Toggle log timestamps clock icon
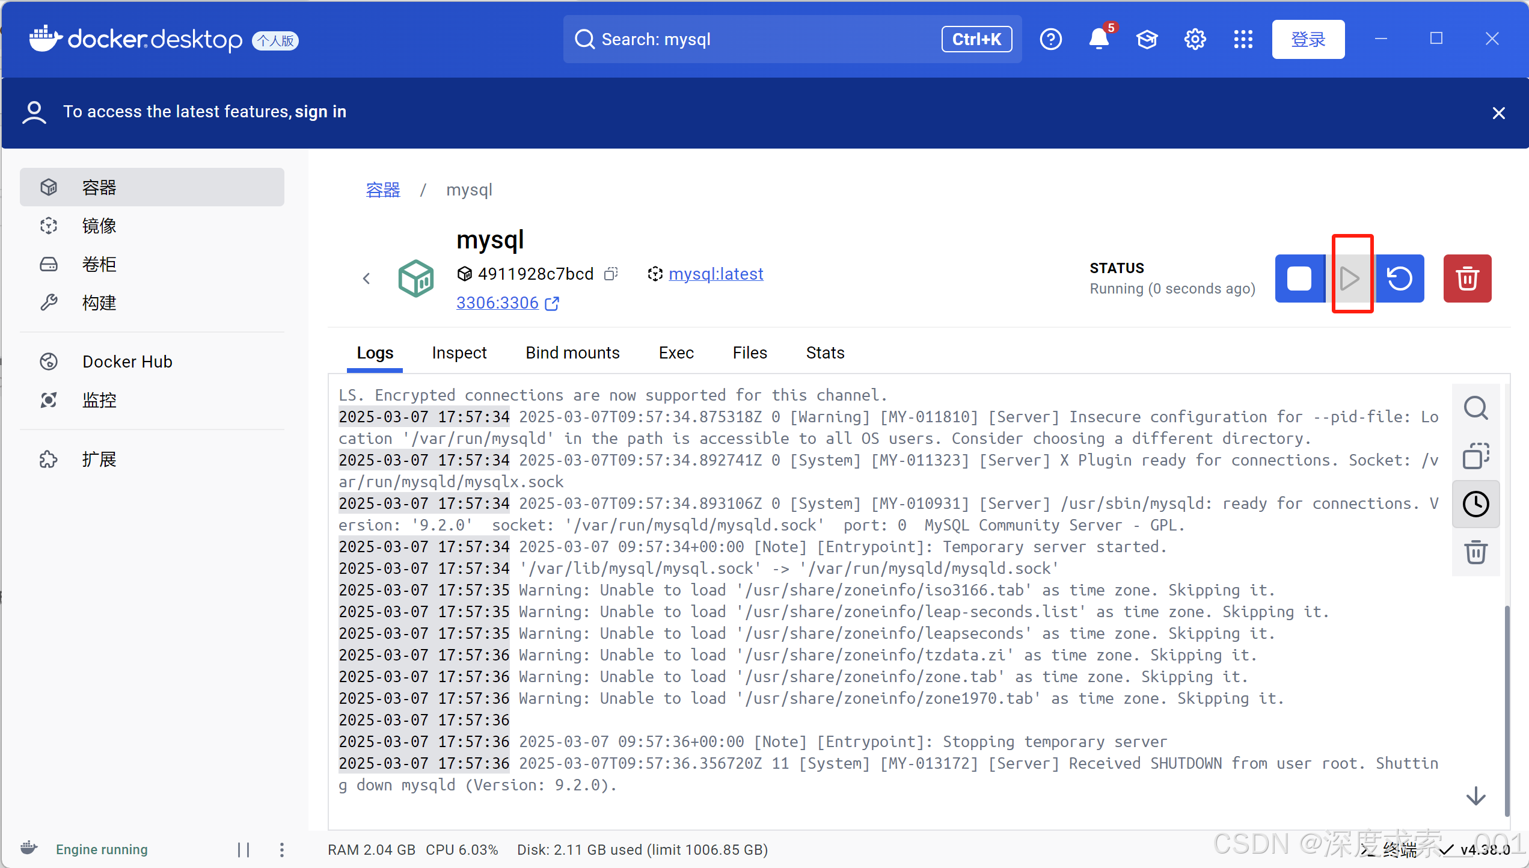This screenshot has height=868, width=1529. [x=1475, y=504]
